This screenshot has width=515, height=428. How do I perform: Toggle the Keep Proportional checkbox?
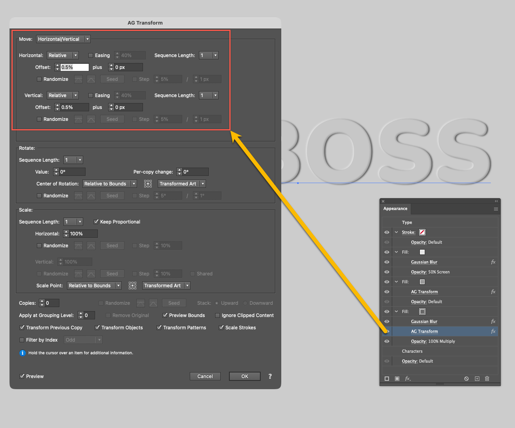point(96,222)
